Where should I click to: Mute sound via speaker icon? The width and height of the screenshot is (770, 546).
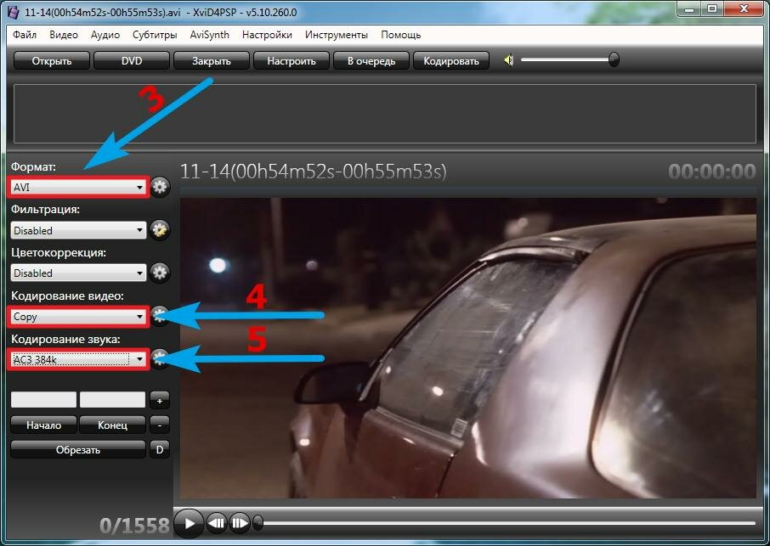tap(508, 60)
